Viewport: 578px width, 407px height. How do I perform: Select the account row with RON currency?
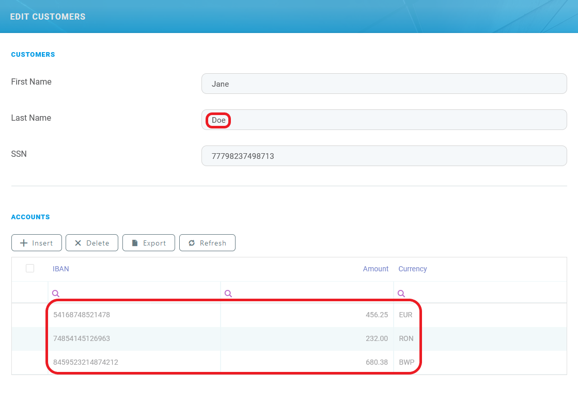click(406, 339)
